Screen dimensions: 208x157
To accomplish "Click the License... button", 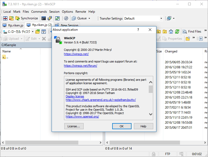I will click(74, 126).
